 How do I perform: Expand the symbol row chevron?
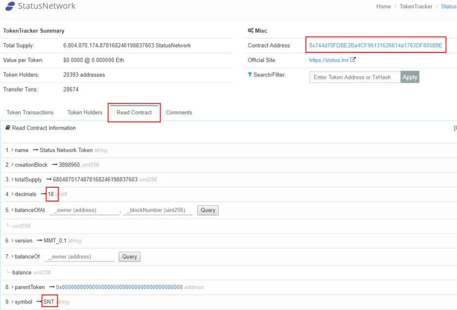pyautogui.click(x=13, y=302)
